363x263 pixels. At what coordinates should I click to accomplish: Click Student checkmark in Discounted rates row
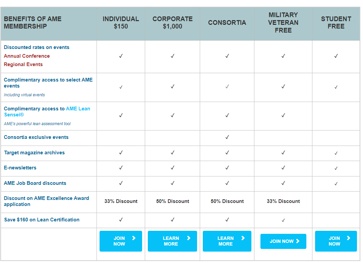click(x=336, y=56)
